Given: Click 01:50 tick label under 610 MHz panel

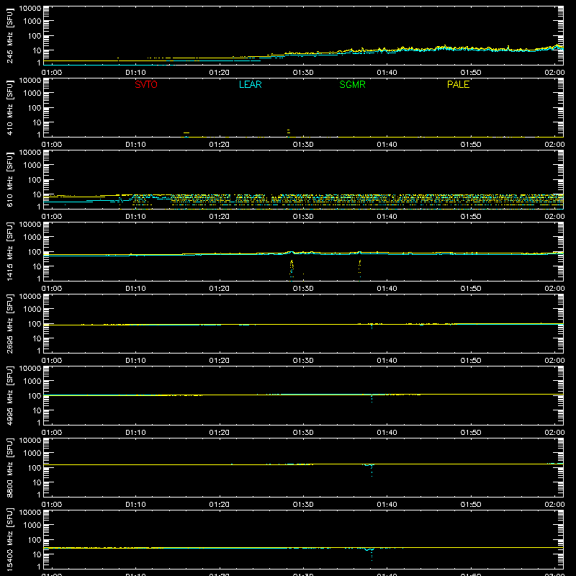Looking at the screenshot, I should 471,217.
